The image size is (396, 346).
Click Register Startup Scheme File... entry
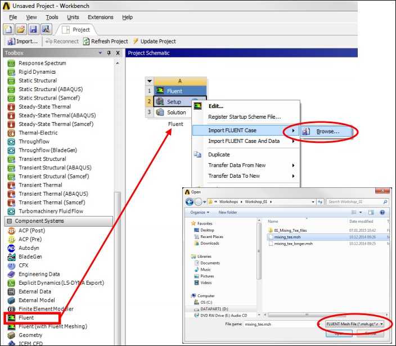point(244,117)
